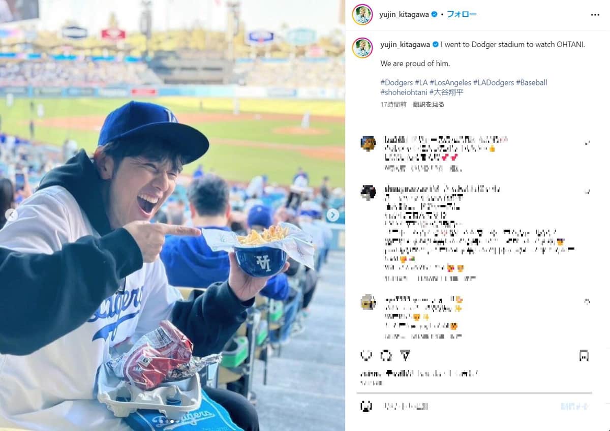
Task: Like the second comment with its heart
Action: pyautogui.click(x=587, y=192)
